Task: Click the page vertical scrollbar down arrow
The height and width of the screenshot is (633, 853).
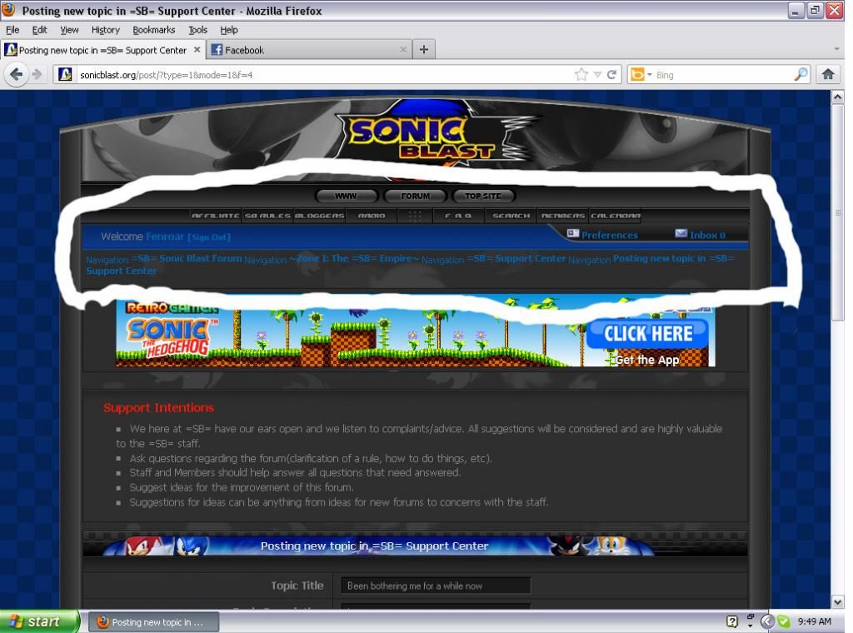Action: click(x=838, y=601)
